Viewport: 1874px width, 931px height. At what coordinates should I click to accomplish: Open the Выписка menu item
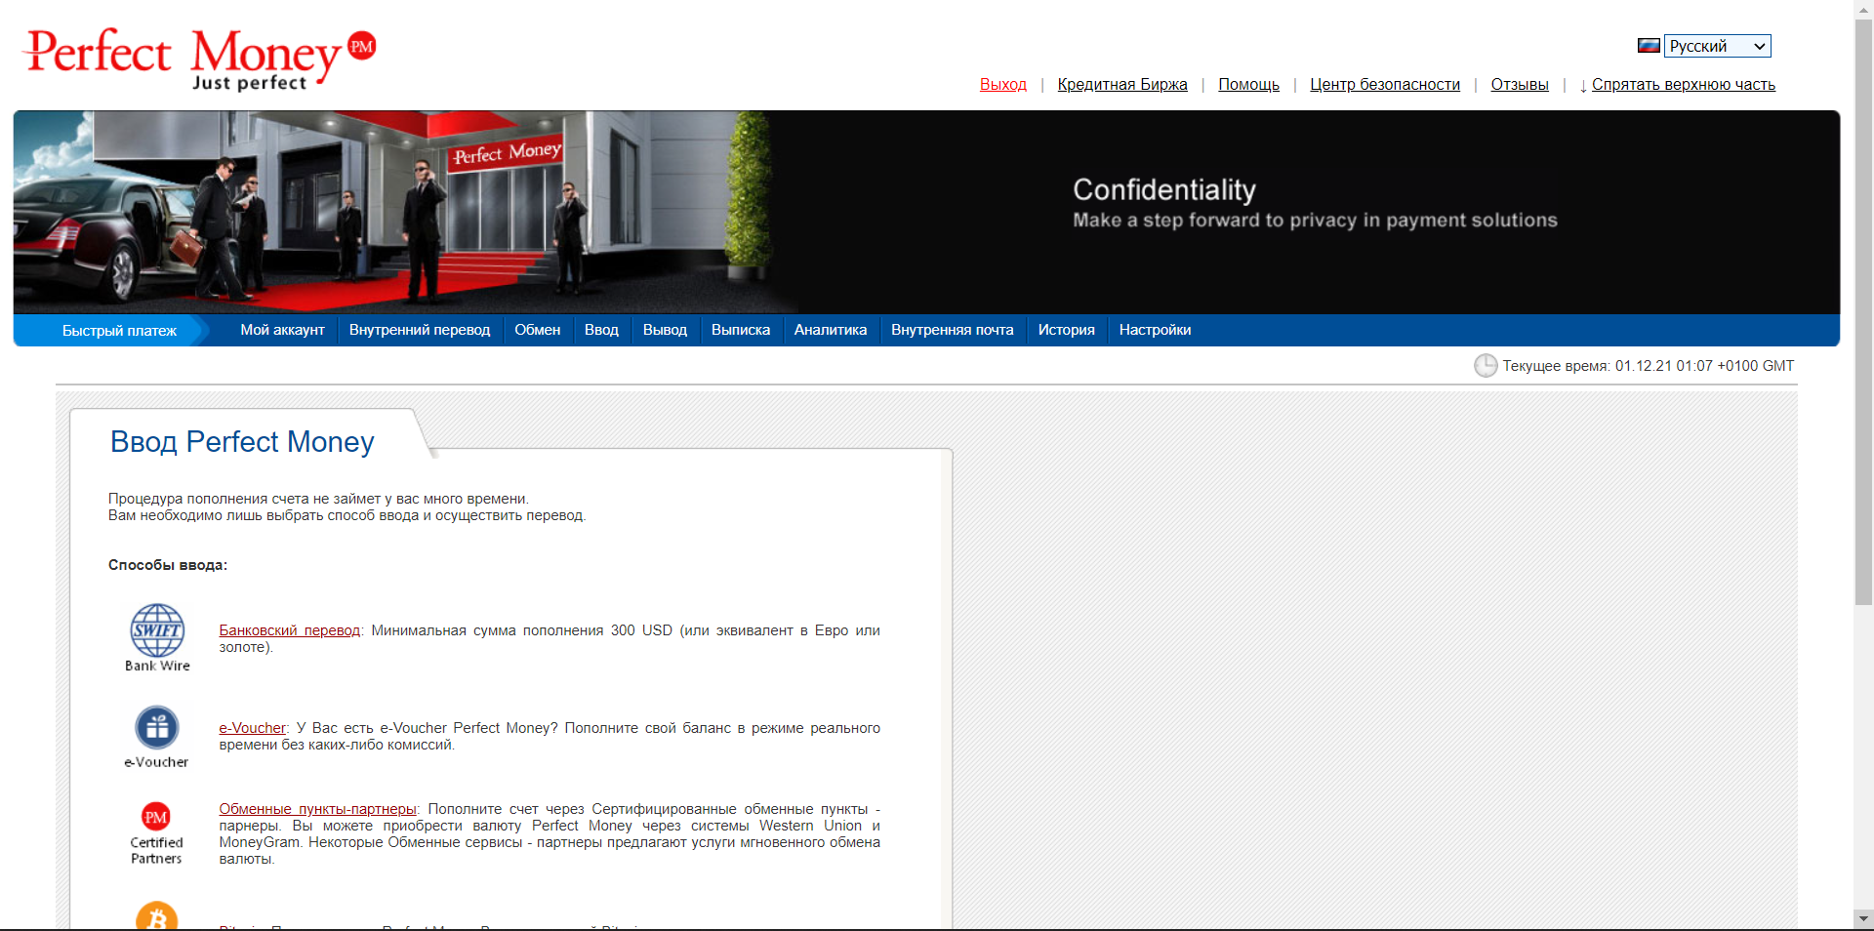point(741,330)
